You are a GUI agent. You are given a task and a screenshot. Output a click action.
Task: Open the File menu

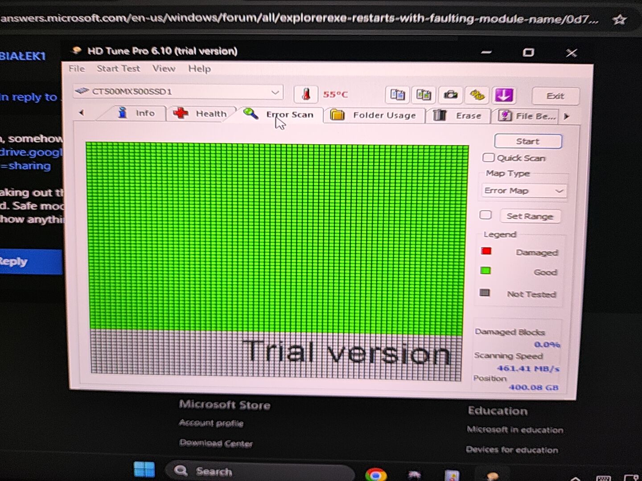(x=77, y=68)
